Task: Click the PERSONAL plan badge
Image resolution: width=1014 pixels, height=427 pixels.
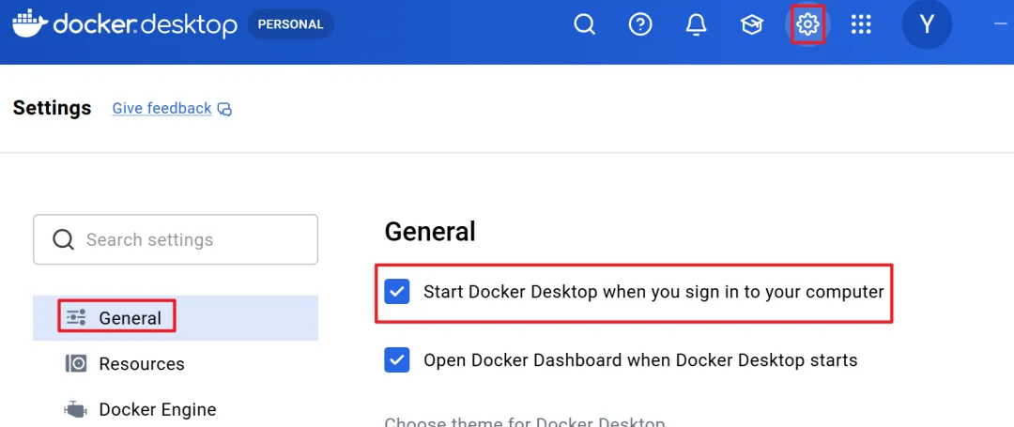Action: click(x=290, y=24)
